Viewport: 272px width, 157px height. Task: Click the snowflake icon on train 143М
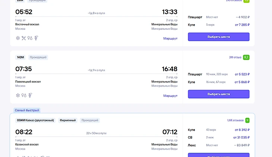tap(18, 95)
